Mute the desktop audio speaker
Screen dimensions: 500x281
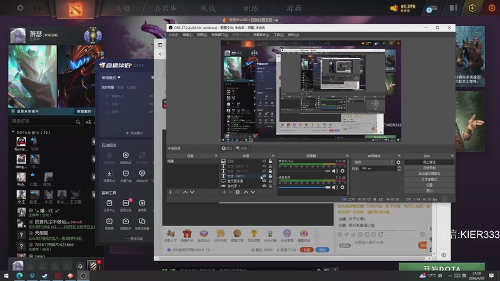pos(334,187)
